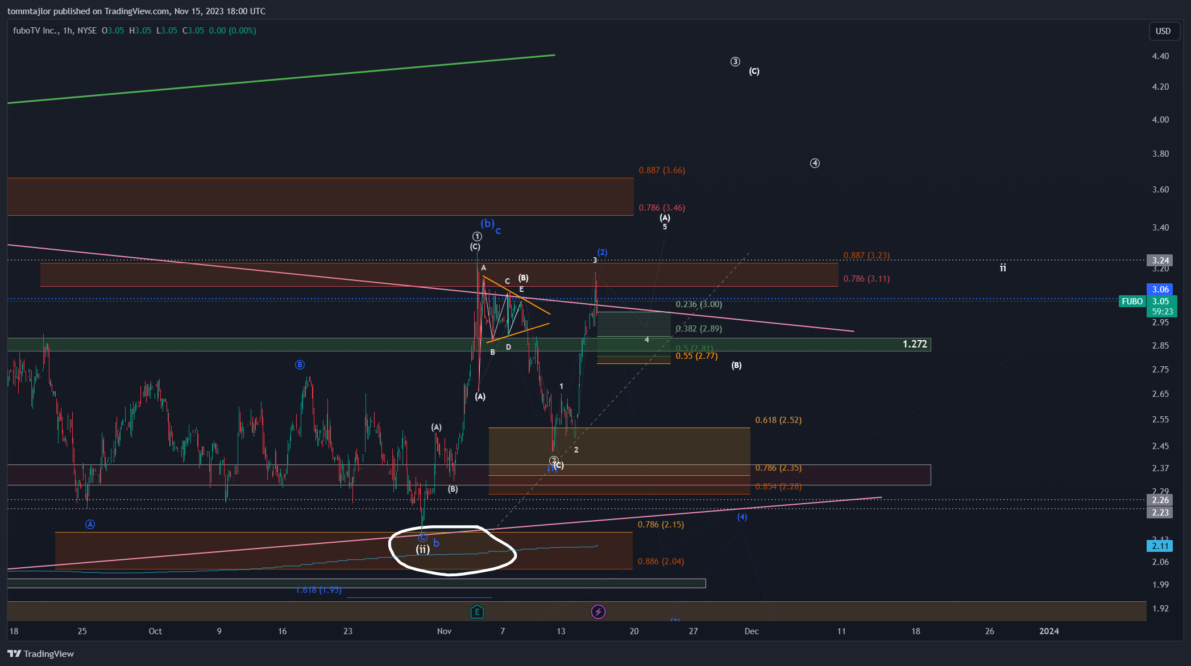Select Fib label 0.786 (2.15)
The image size is (1191, 666).
tap(661, 525)
